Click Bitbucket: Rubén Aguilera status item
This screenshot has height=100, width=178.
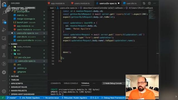point(75,98)
